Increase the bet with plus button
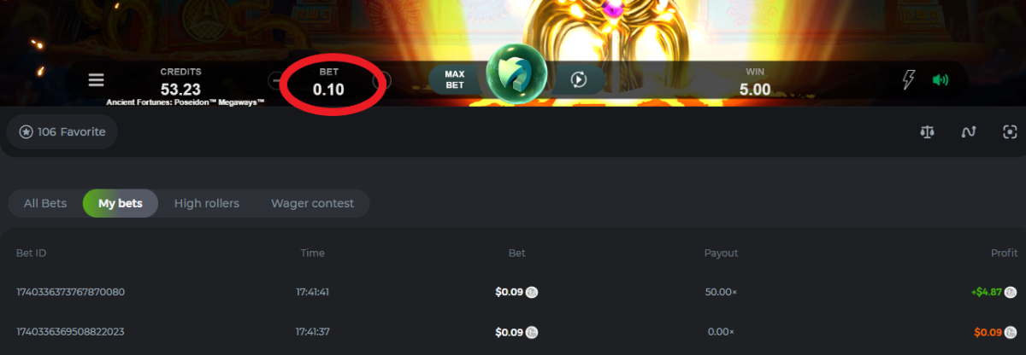The image size is (1026, 355). point(383,80)
